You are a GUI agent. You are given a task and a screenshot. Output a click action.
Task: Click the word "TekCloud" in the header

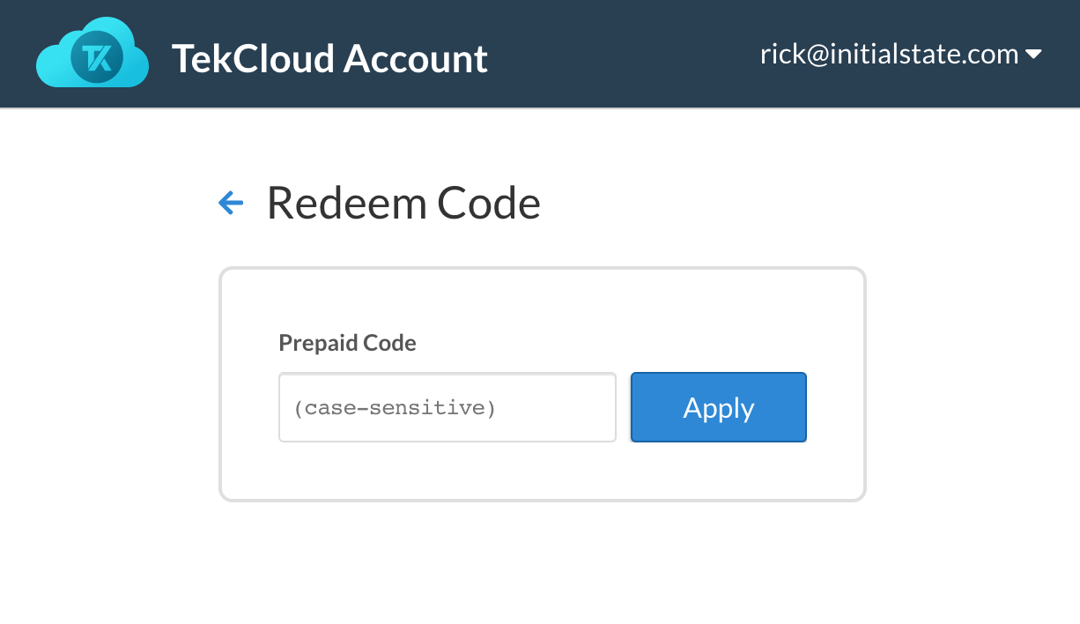click(253, 58)
